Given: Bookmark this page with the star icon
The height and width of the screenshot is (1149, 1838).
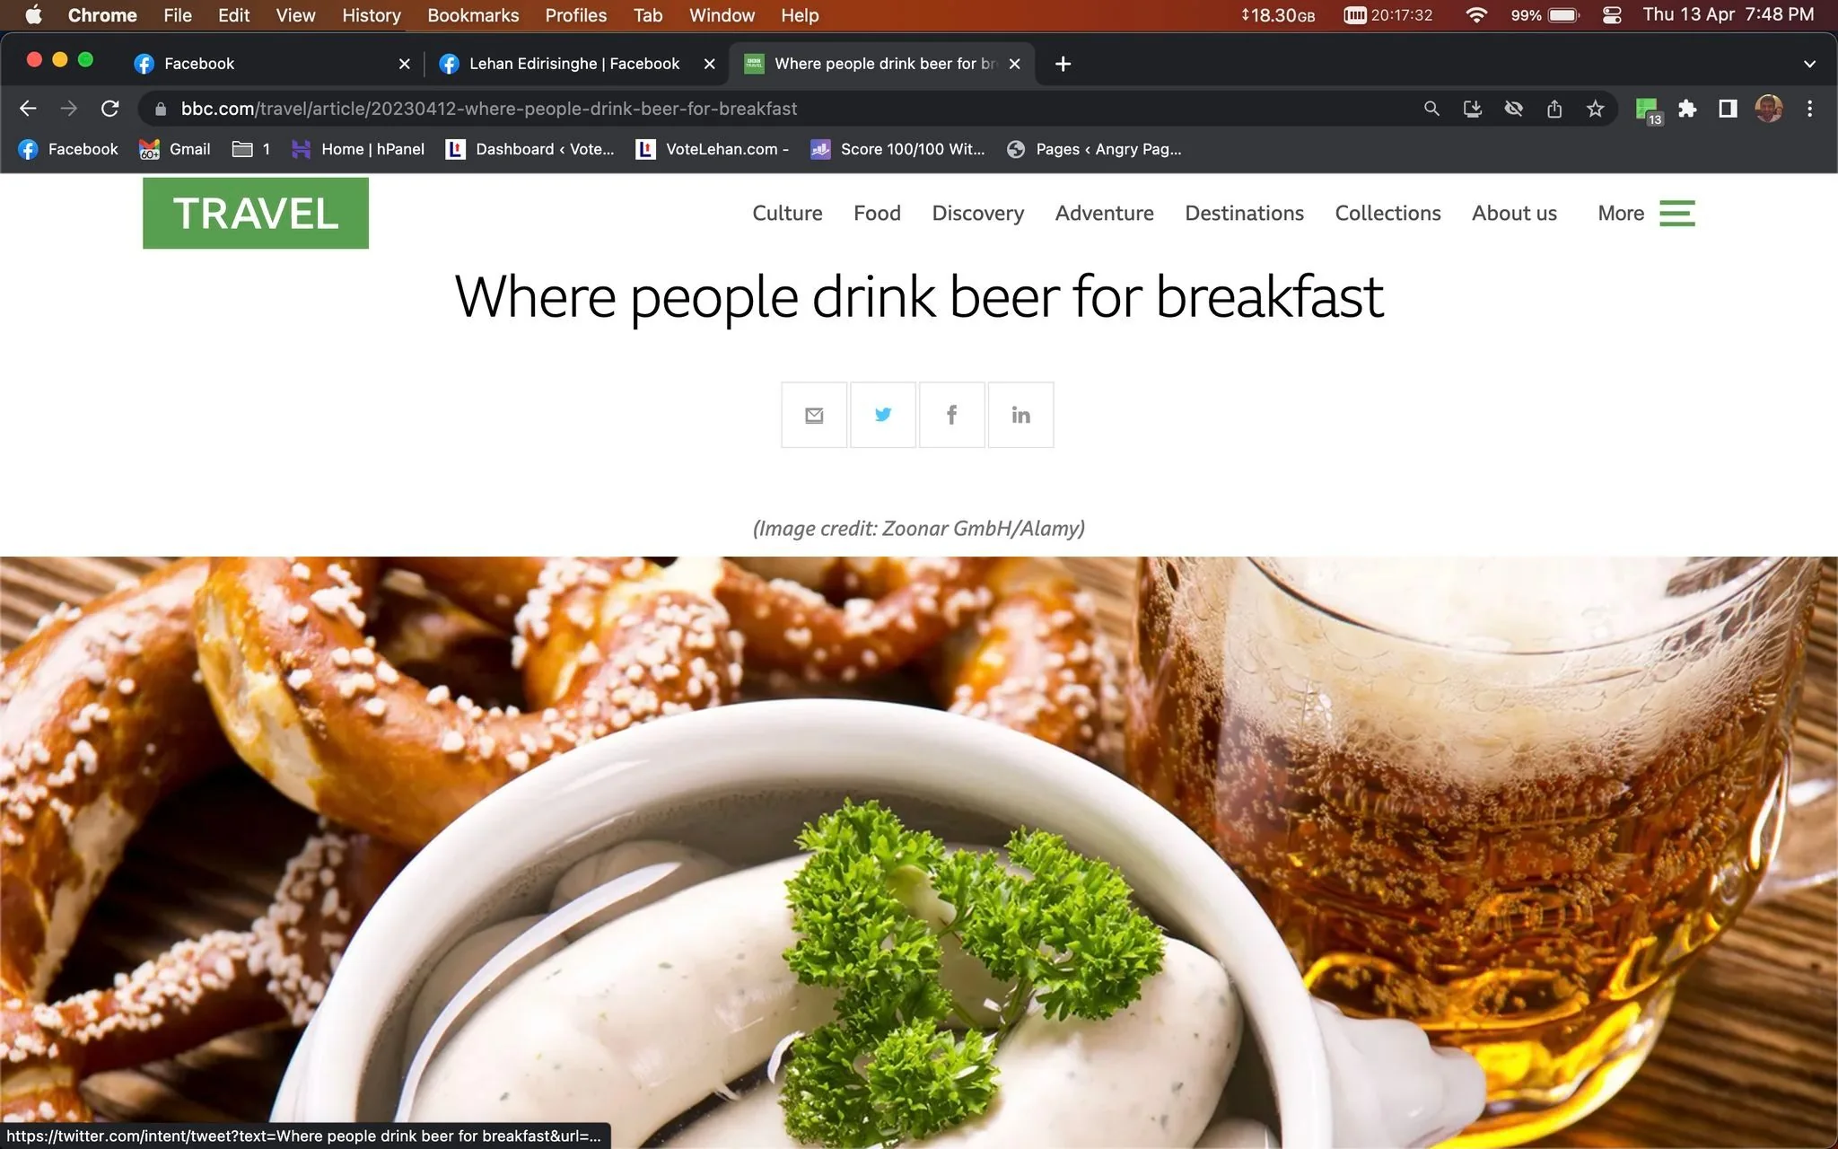Looking at the screenshot, I should tap(1595, 109).
